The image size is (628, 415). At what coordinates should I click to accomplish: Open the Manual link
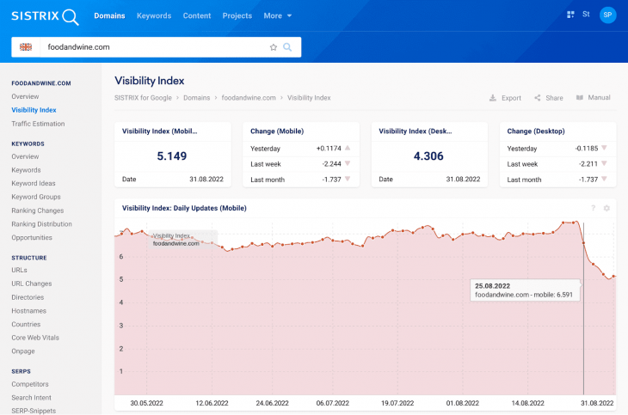click(594, 98)
